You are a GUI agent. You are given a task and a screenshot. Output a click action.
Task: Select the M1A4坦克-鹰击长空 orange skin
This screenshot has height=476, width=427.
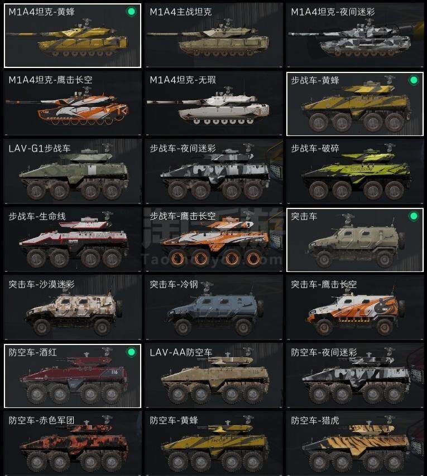click(x=73, y=104)
